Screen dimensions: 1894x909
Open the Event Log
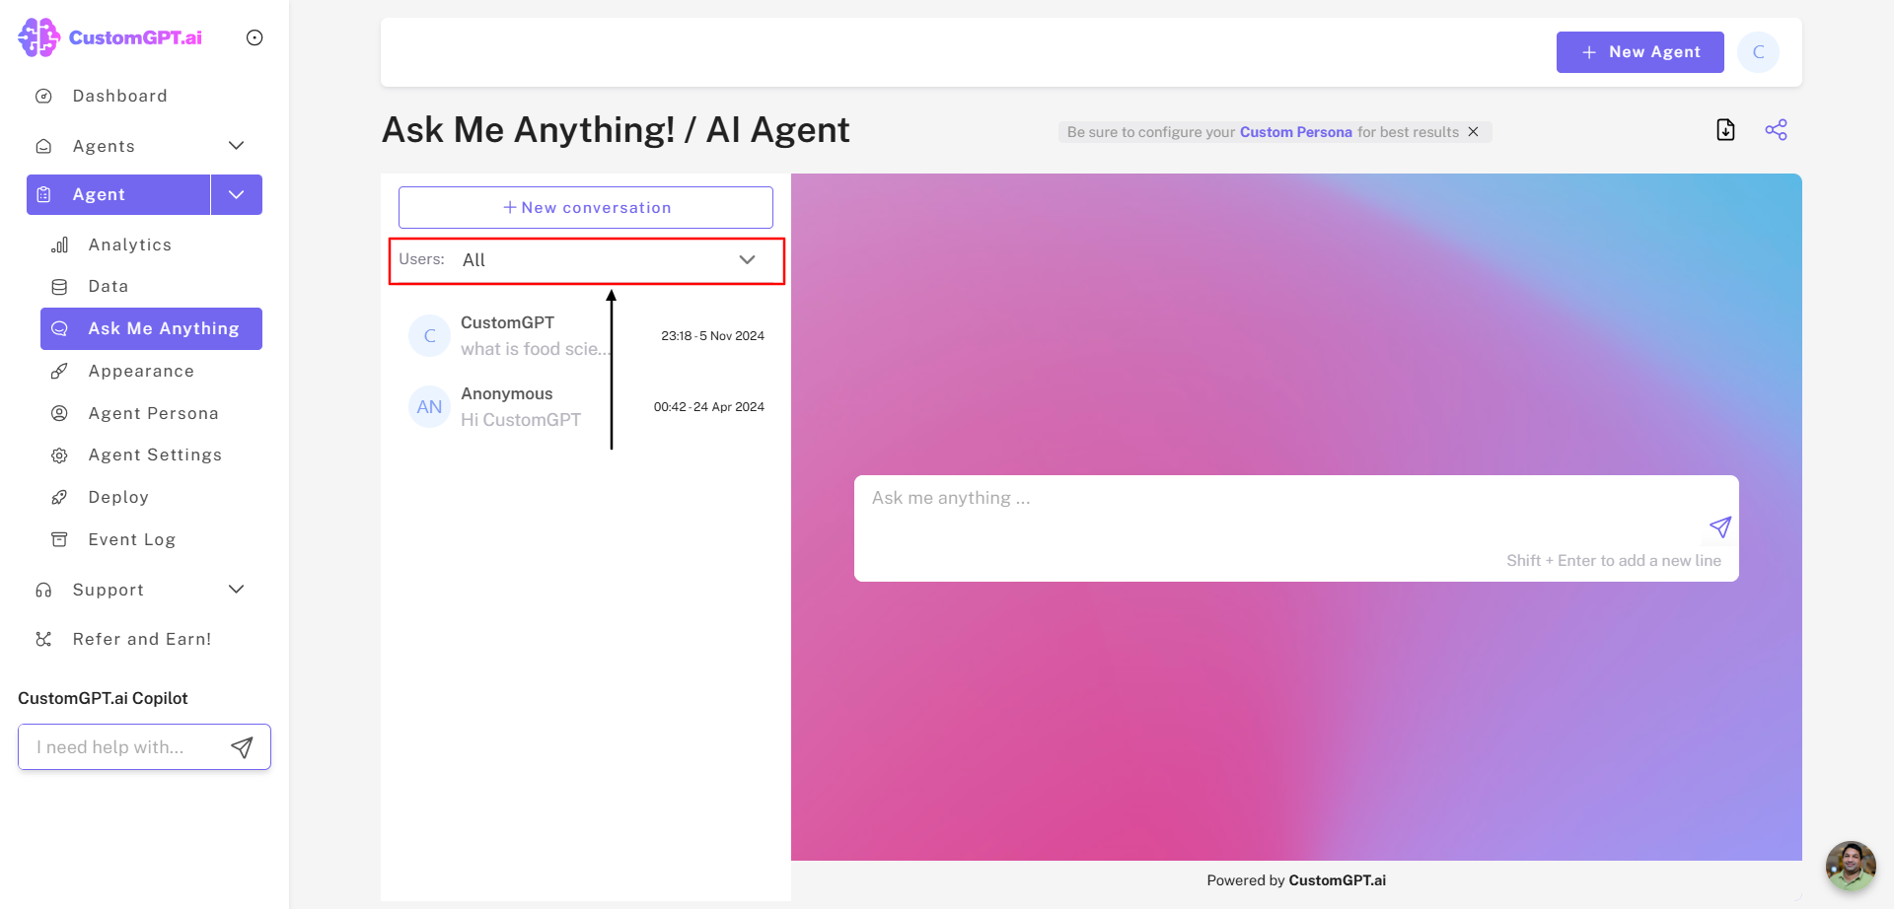tap(132, 539)
